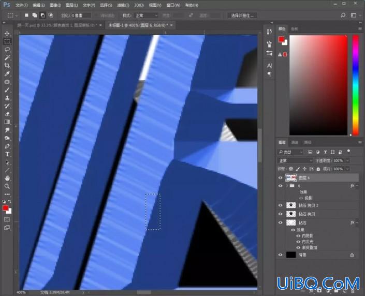Open the 窗口(W) menu
Viewport: 365px width, 296px height.
coord(173,5)
